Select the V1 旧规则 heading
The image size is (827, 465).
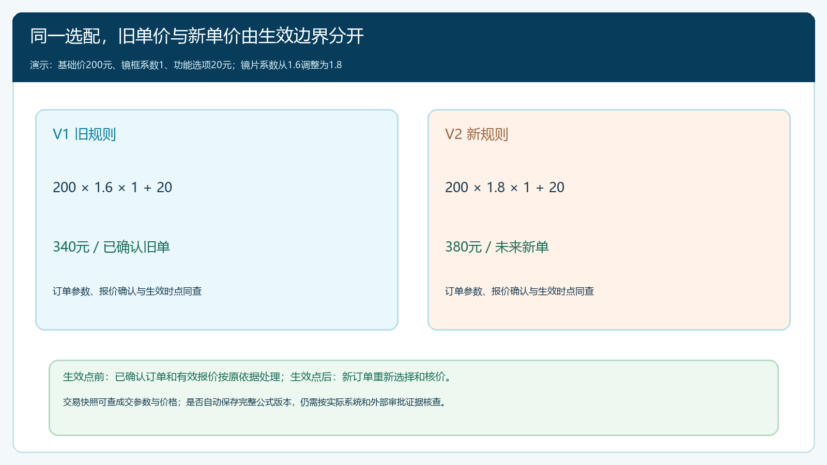84,134
